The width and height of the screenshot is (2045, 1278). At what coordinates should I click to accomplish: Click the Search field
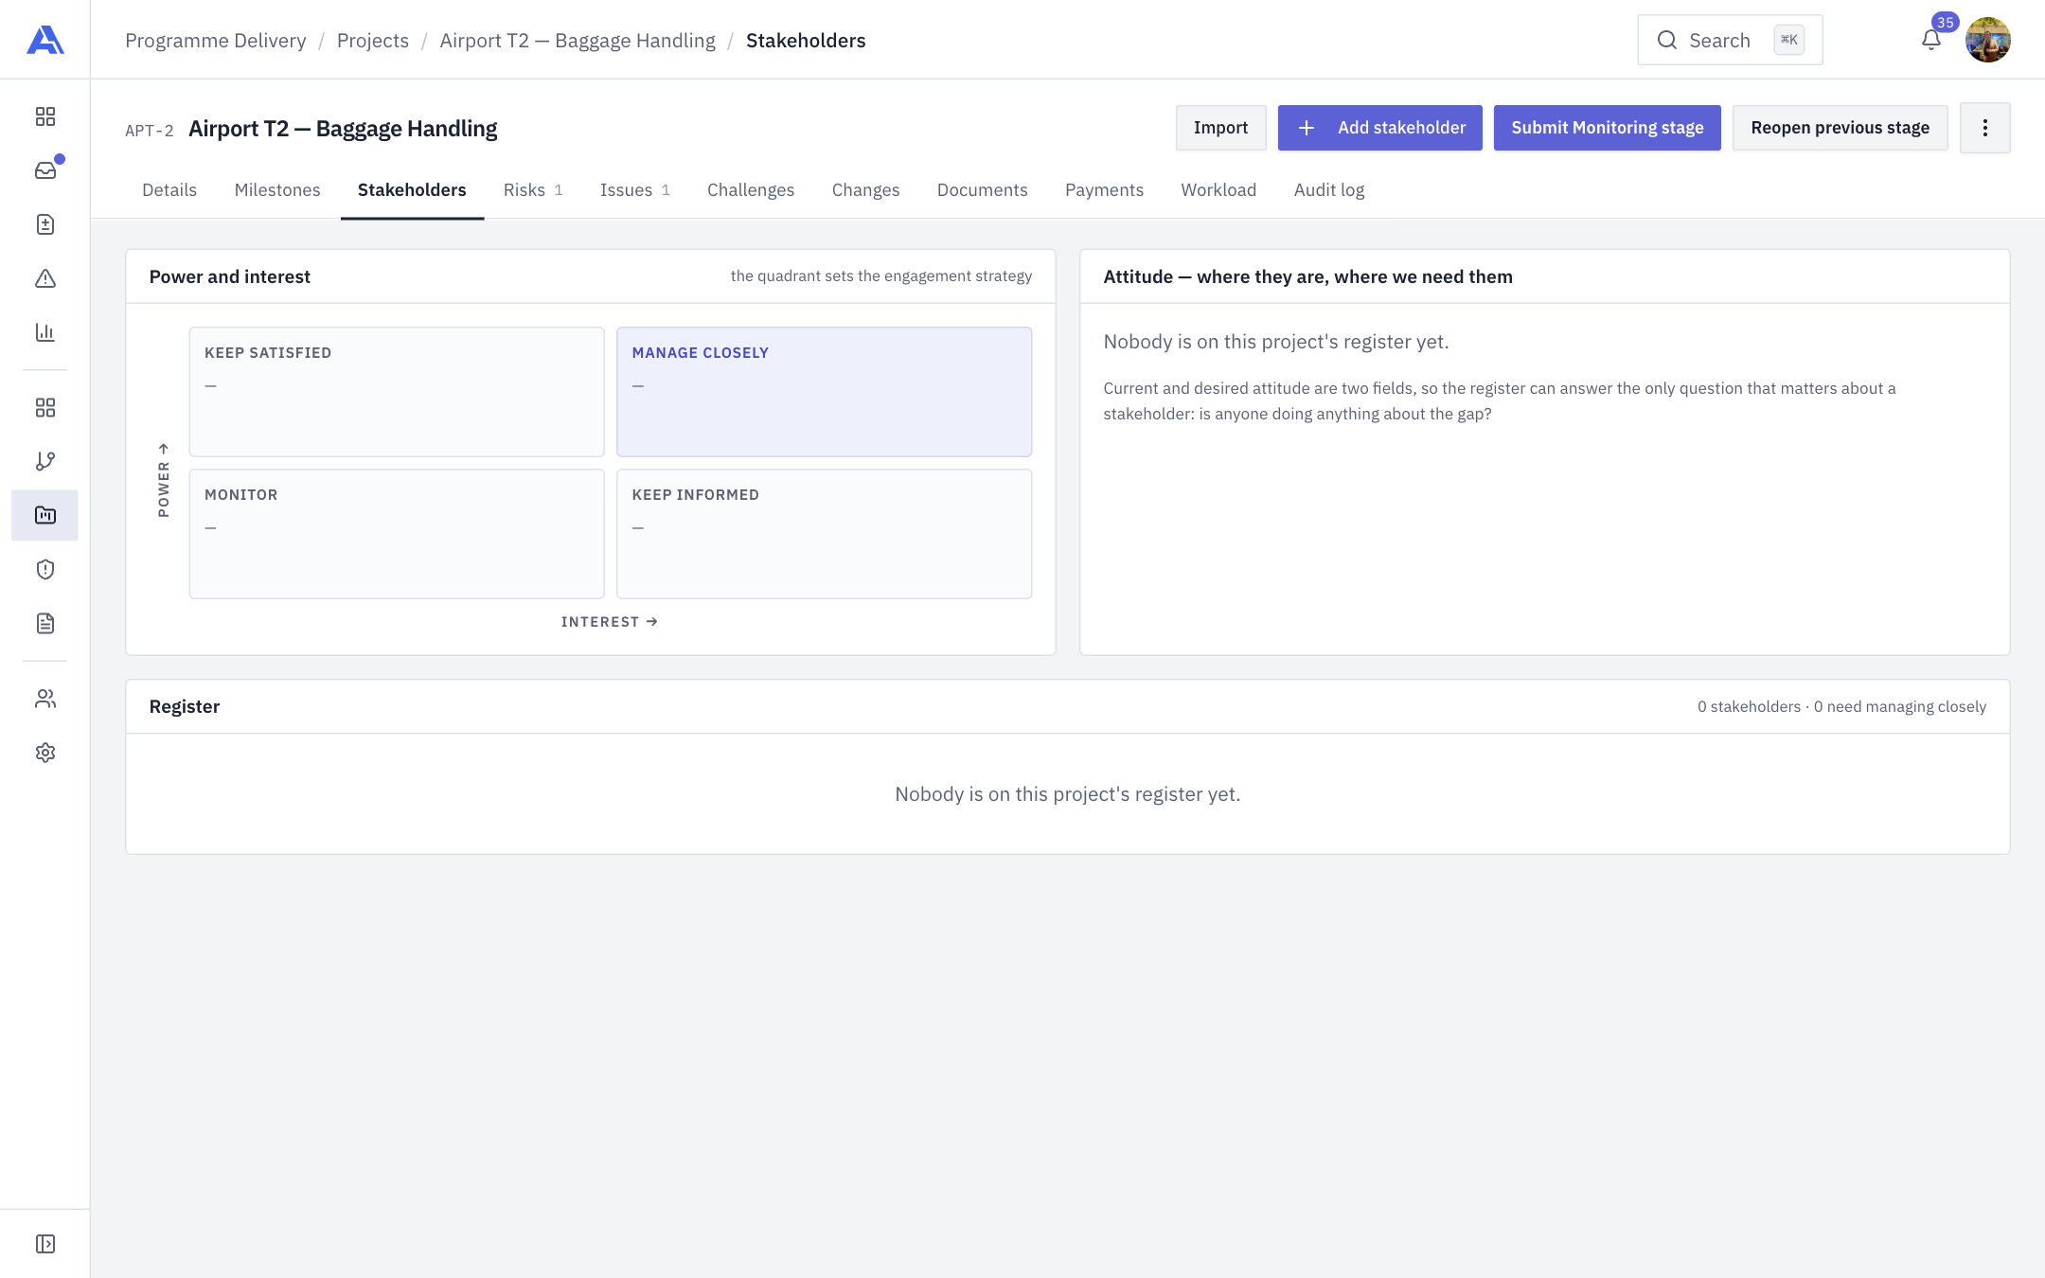(x=1730, y=40)
